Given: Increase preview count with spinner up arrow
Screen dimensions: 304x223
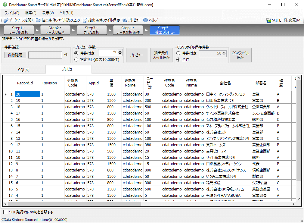Looking at the screenshot, I should (x=120, y=51).
